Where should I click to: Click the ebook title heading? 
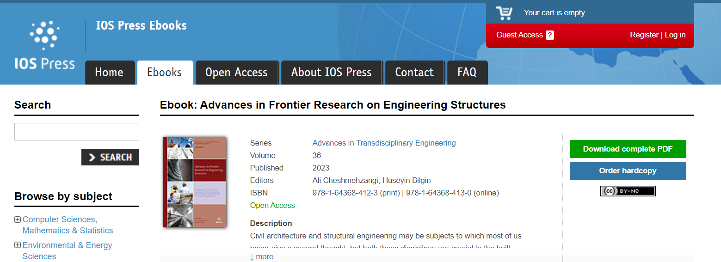click(333, 105)
